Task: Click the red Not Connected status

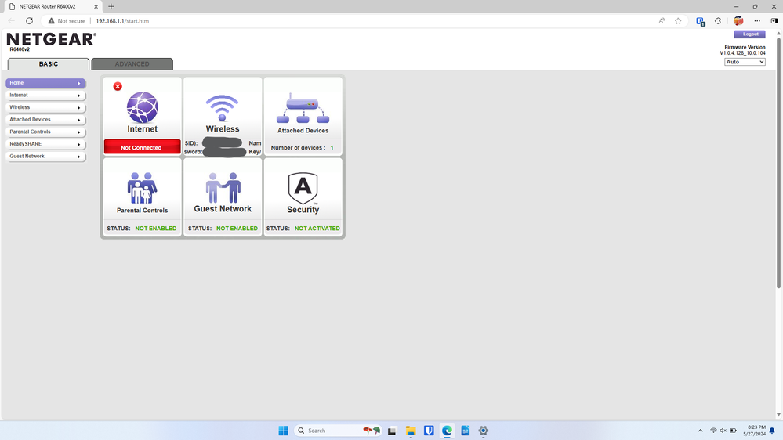Action: [142, 147]
